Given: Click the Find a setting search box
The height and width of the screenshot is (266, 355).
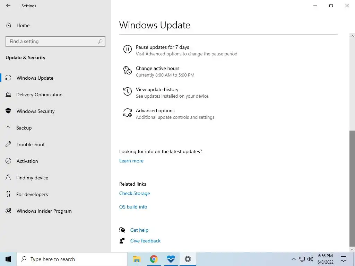Looking at the screenshot, I should (x=55, y=42).
